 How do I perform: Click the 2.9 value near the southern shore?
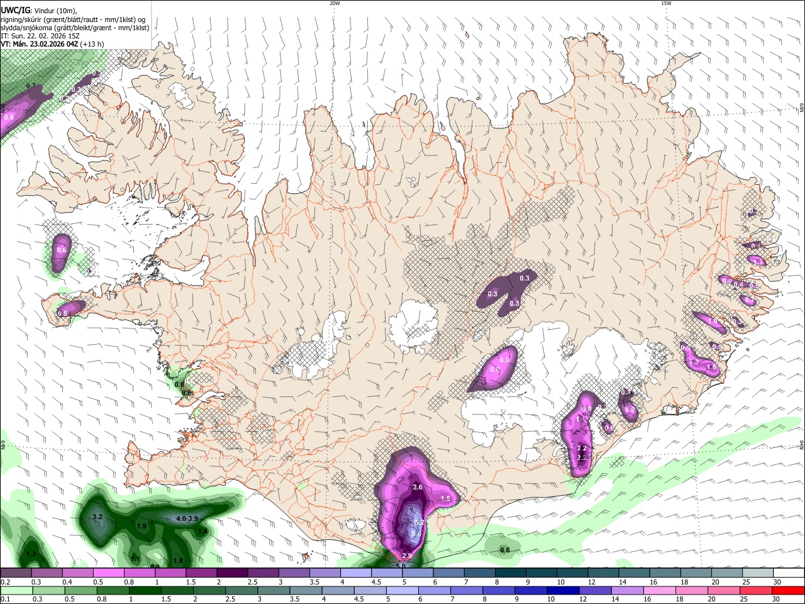(x=406, y=556)
